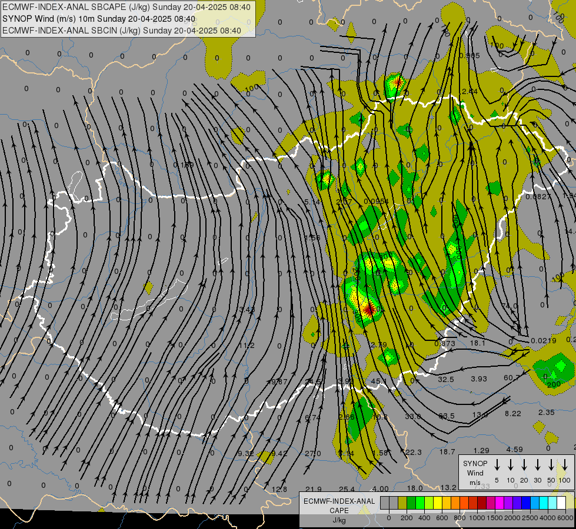Click the 1.29 value on the map
Viewport: 576px width, 529px height.
[481, 450]
